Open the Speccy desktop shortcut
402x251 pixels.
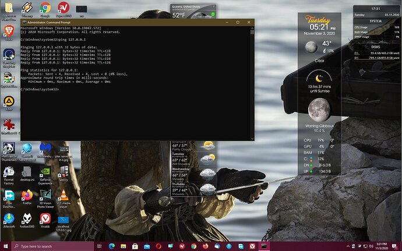[64, 174]
